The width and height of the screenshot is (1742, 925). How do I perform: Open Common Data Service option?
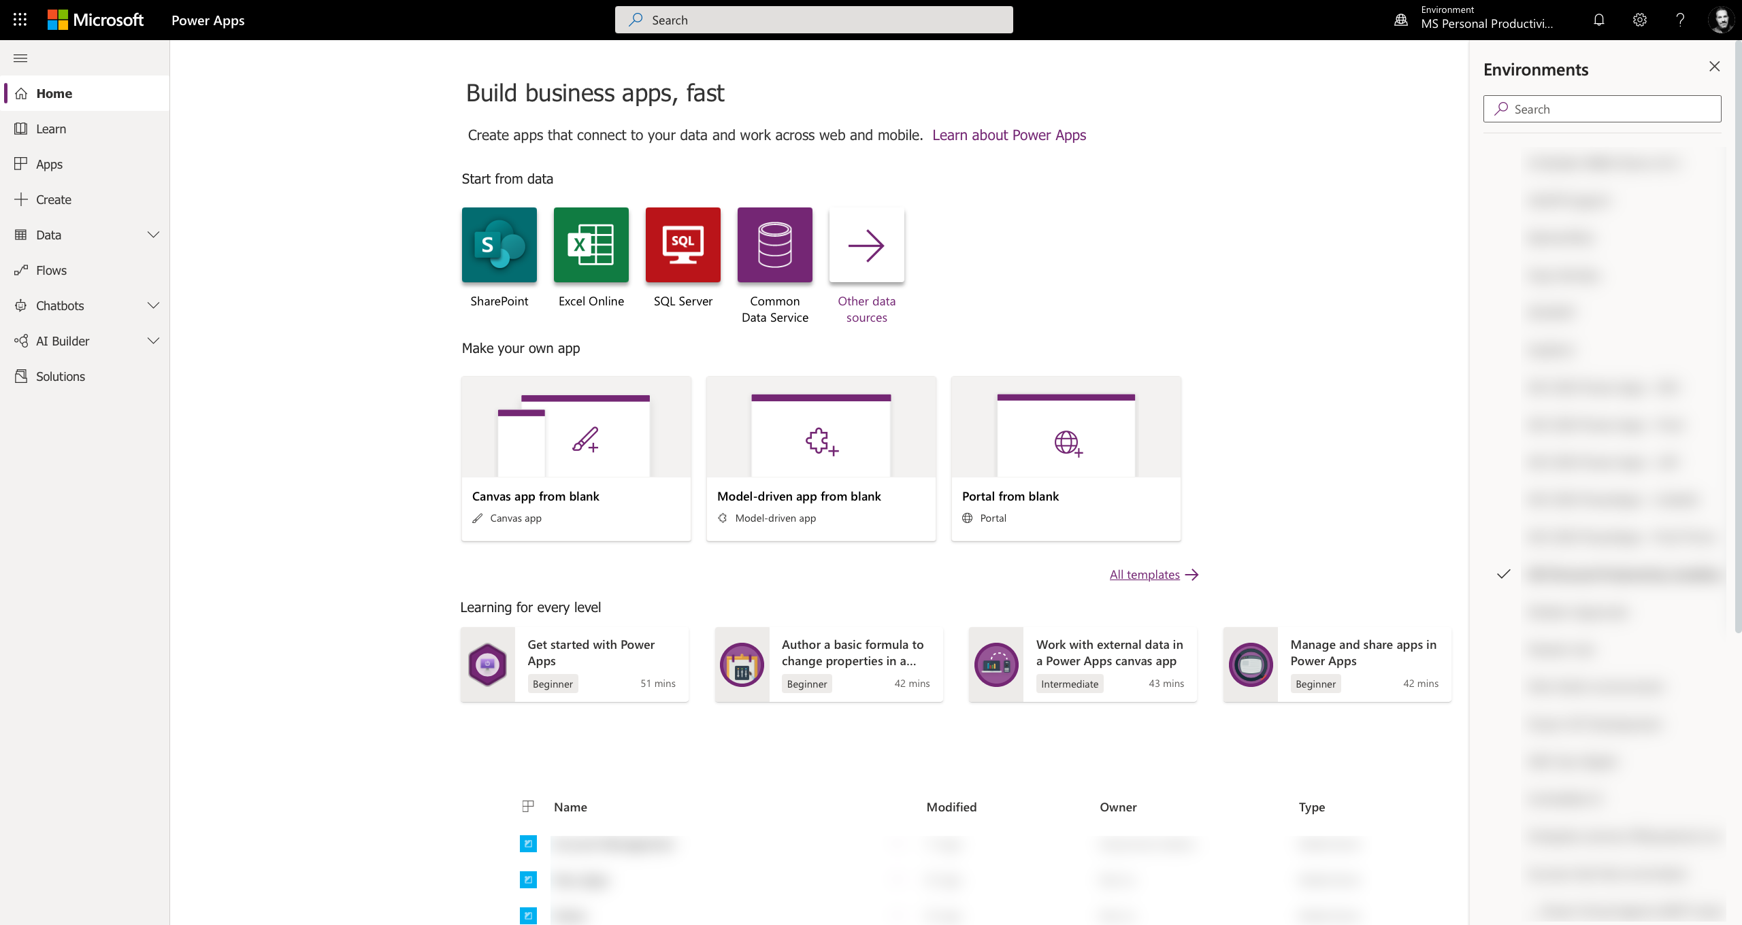tap(774, 245)
